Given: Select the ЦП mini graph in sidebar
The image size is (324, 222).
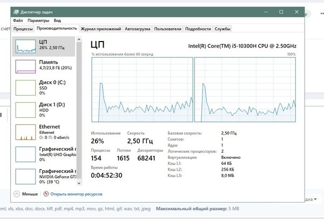Looking at the screenshot, I should (25, 45).
